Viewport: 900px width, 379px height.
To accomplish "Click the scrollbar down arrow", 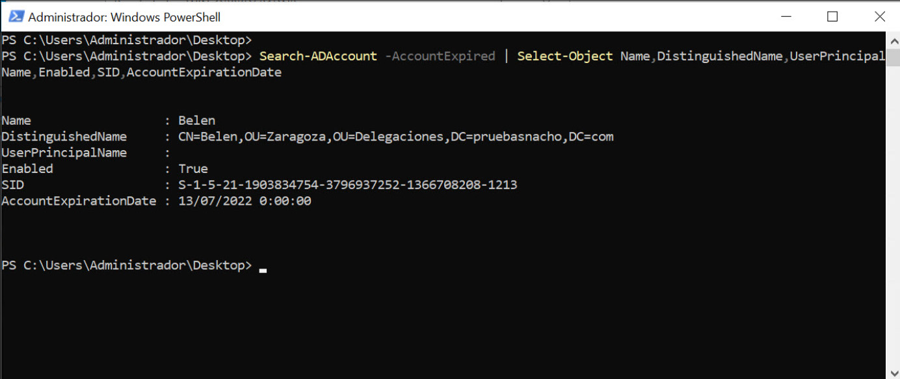I will pos(892,372).
